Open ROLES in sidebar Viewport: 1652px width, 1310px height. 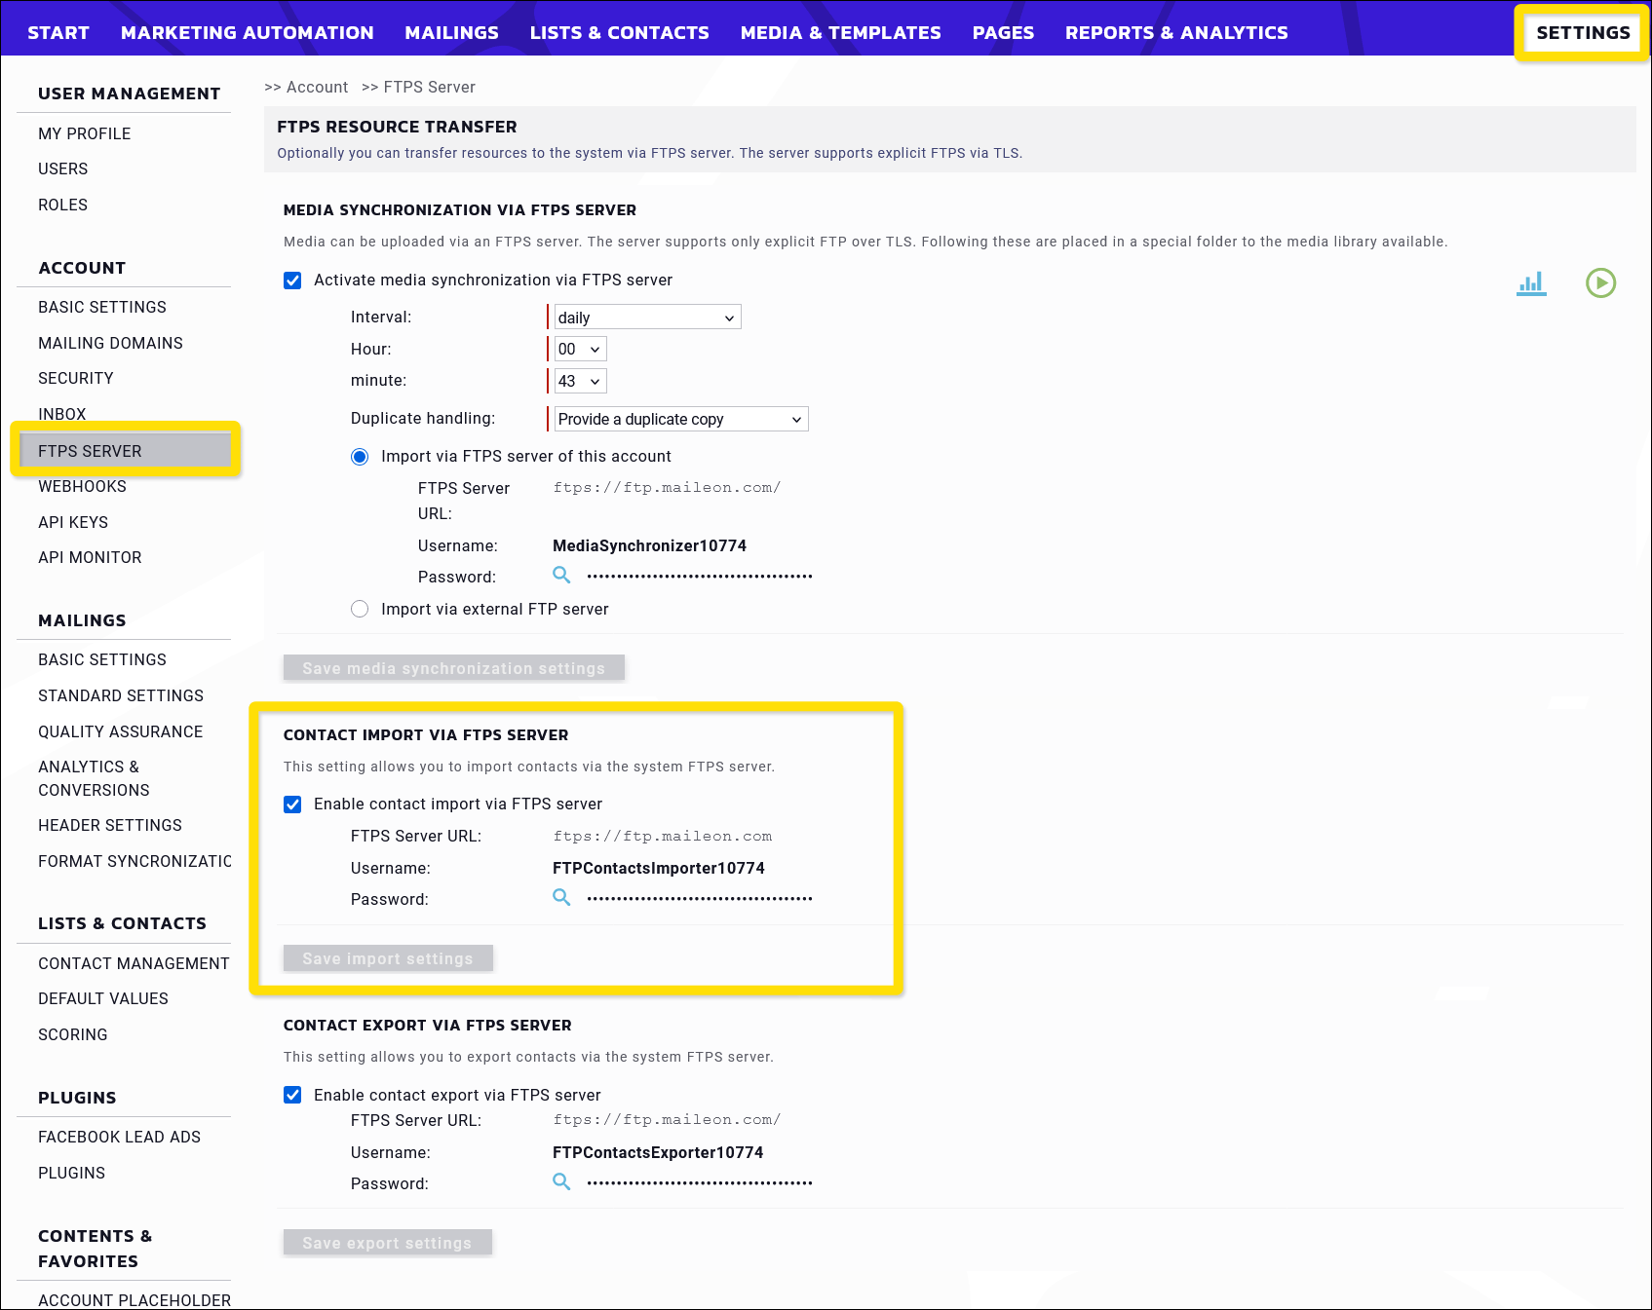click(63, 205)
